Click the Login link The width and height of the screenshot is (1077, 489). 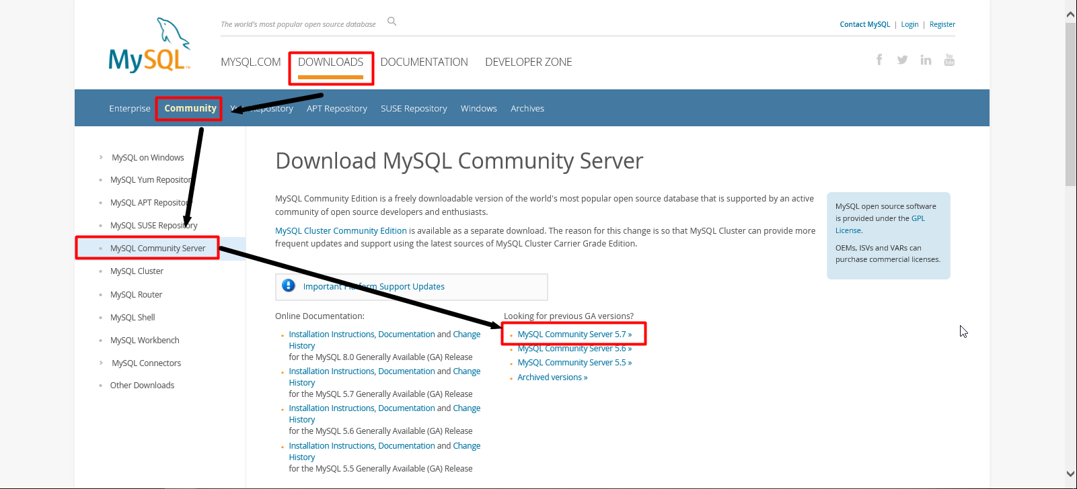(909, 24)
